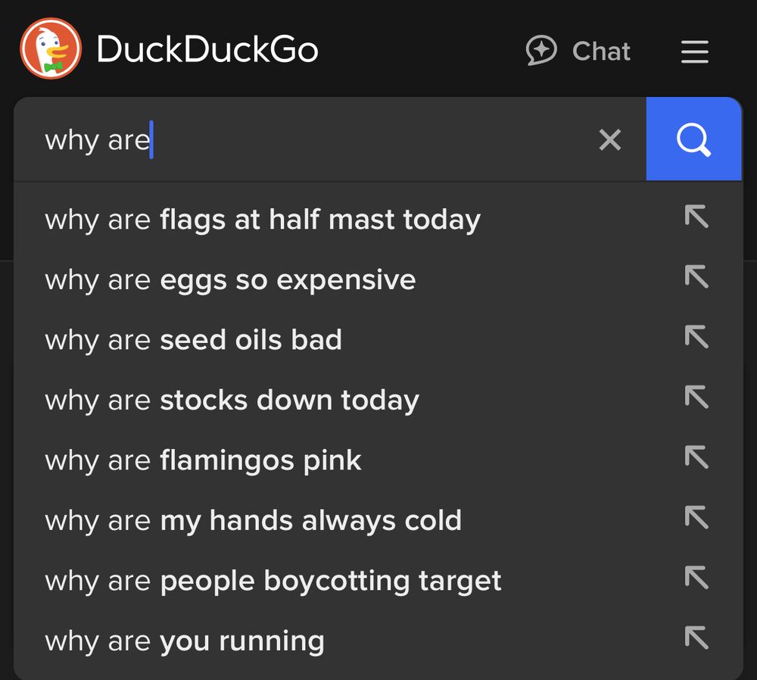Click the DuckDuckGo duck logo

point(51,48)
